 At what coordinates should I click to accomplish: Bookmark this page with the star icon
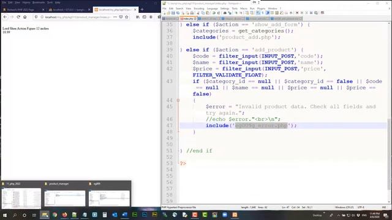[x=127, y=17]
